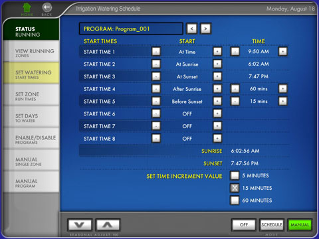
Task: Go to the Home screen icon
Action: [x=27, y=8]
